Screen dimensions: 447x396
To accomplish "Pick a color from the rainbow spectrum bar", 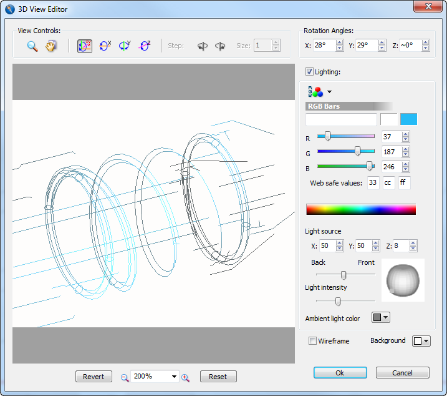I will (360, 209).
